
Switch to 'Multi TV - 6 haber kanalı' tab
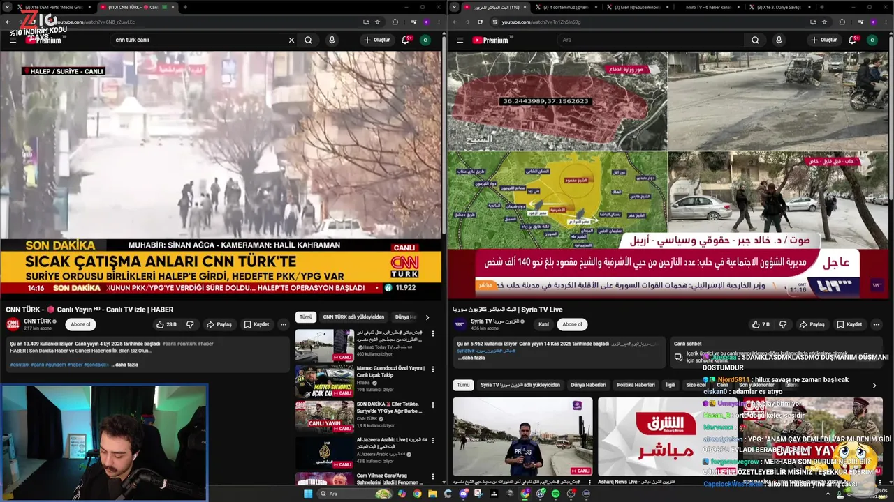(x=709, y=7)
